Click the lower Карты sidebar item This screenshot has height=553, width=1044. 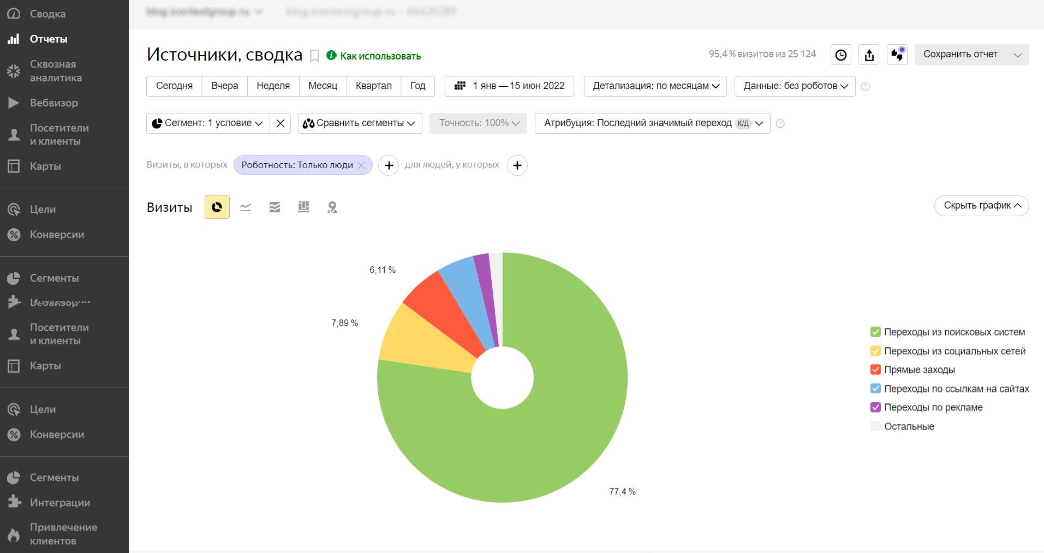[45, 366]
